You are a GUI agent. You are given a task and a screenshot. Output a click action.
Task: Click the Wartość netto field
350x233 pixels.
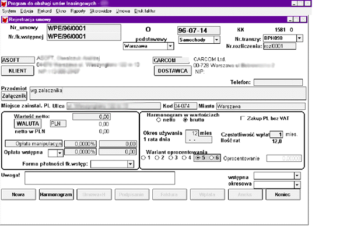point(92,117)
